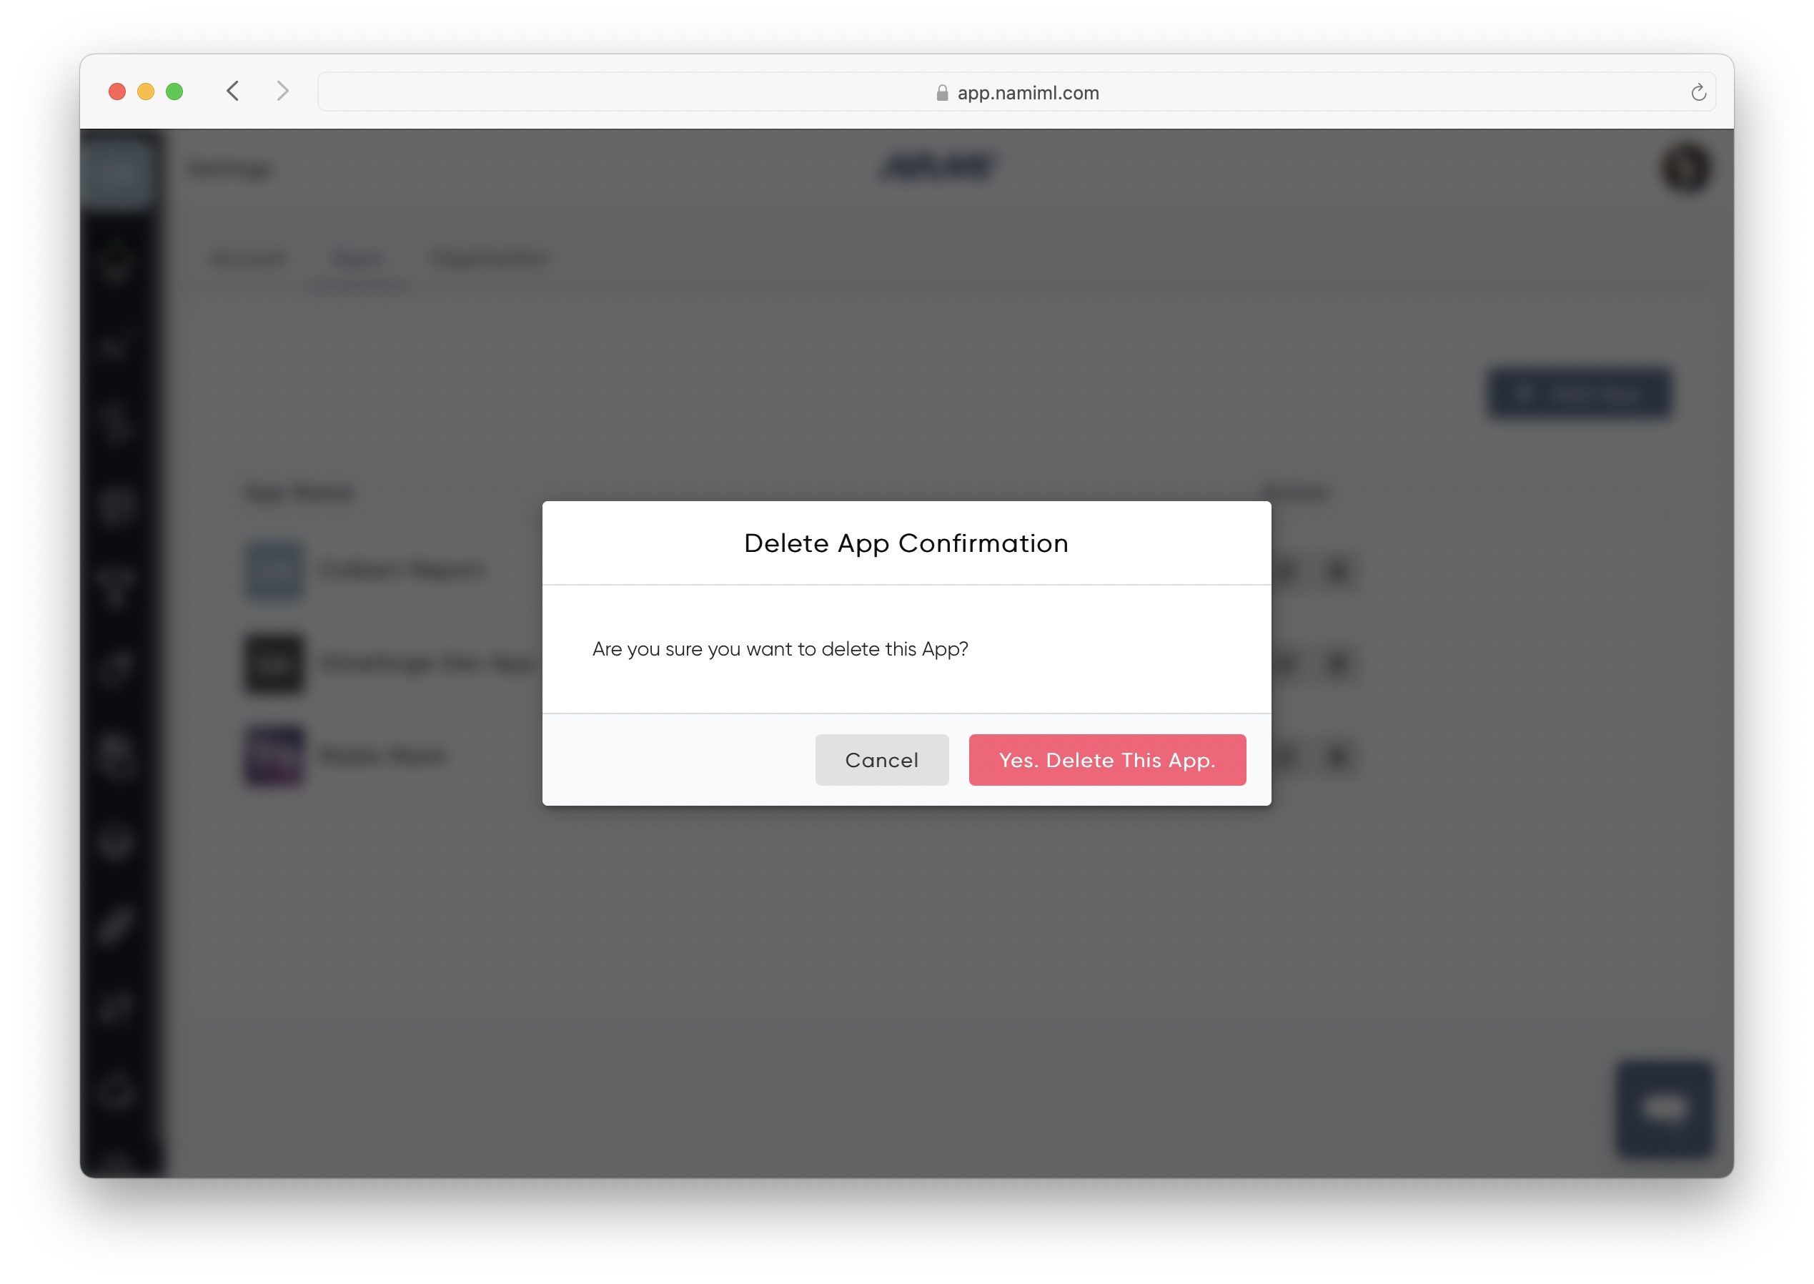
Task: Click the Delete App Confirmation title
Action: pyautogui.click(x=906, y=543)
